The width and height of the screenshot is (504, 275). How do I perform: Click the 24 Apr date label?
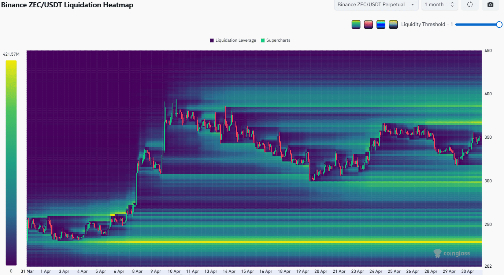376,271
